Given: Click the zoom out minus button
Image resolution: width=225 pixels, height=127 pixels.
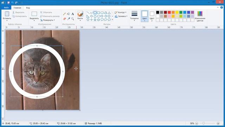Looking at the screenshot, I should pyautogui.click(x=197, y=123).
